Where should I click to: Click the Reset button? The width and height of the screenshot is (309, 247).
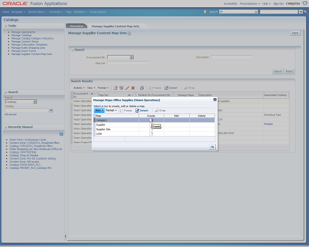289,71
